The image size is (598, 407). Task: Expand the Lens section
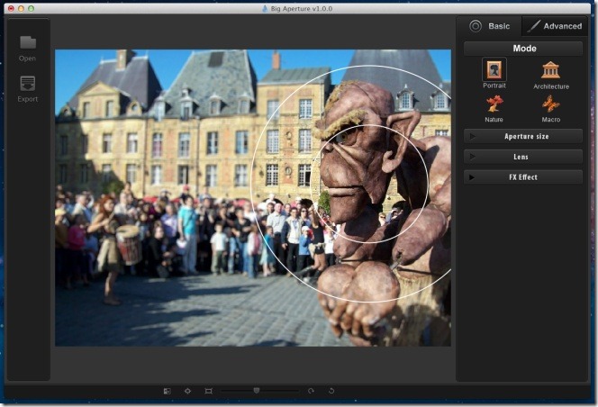point(523,157)
